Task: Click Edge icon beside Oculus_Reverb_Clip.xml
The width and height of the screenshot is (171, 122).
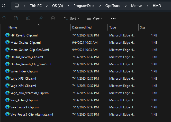Action: [x=7, y=57]
